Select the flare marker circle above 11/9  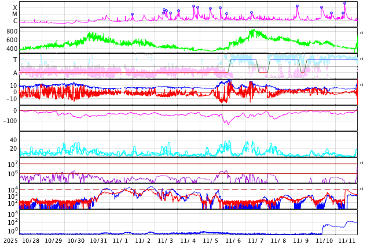point(297,6)
